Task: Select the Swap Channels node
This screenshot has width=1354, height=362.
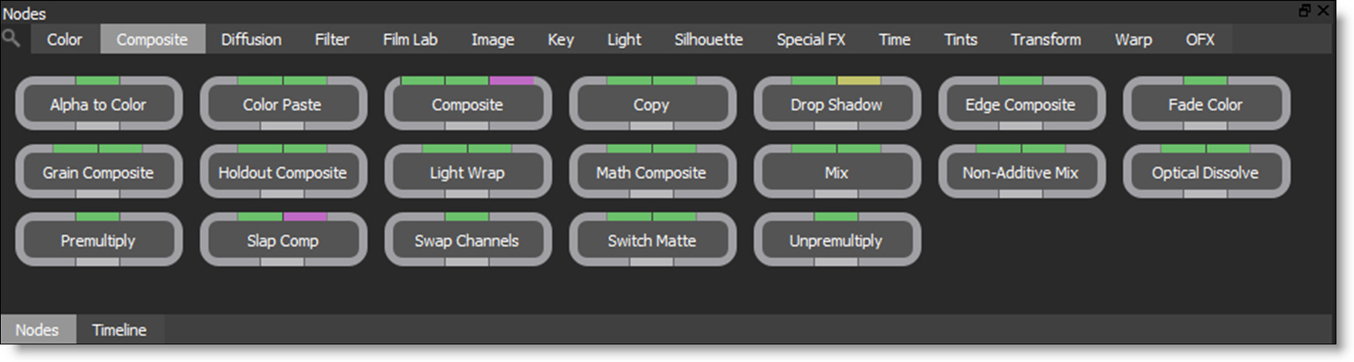Action: coord(467,241)
